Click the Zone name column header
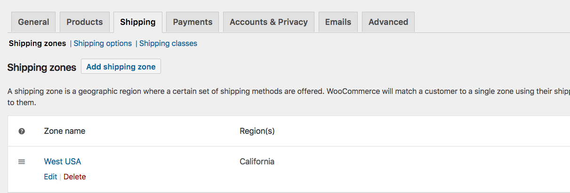The image size is (570, 193). [64, 131]
